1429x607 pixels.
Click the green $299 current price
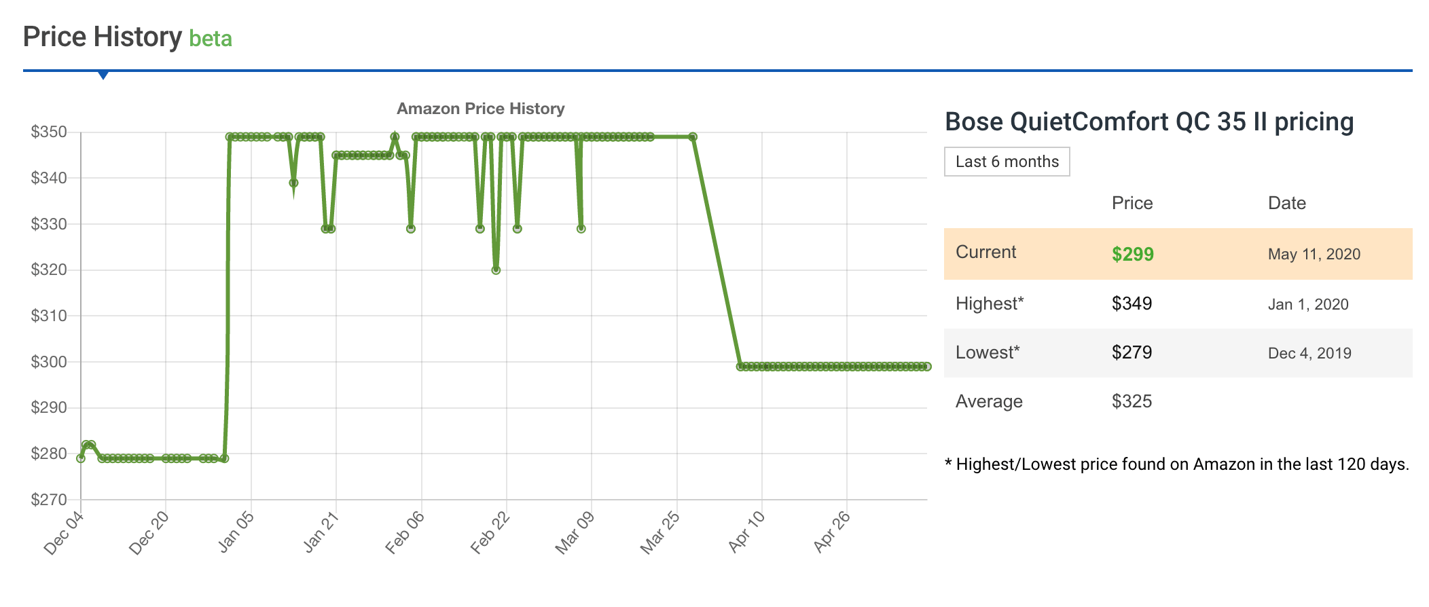tap(1132, 254)
